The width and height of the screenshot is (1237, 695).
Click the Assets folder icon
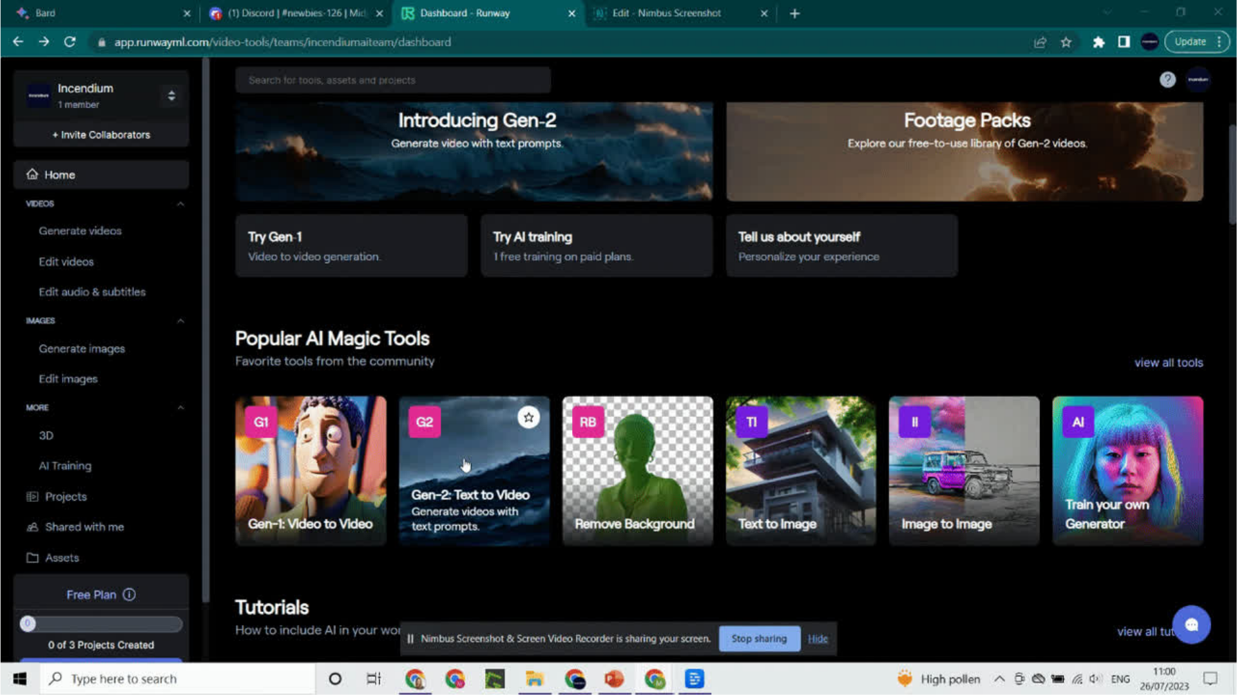(32, 557)
